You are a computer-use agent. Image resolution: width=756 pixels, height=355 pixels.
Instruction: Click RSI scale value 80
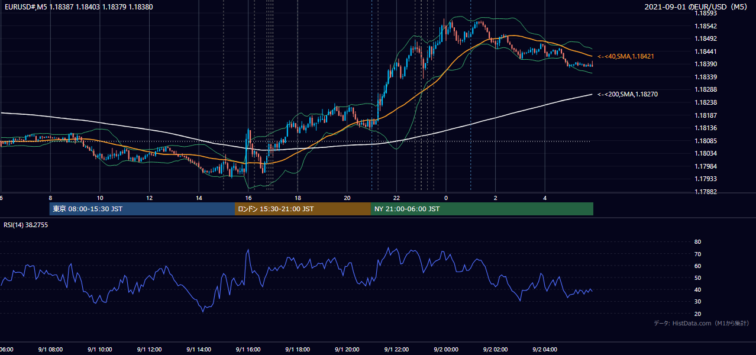click(x=697, y=242)
